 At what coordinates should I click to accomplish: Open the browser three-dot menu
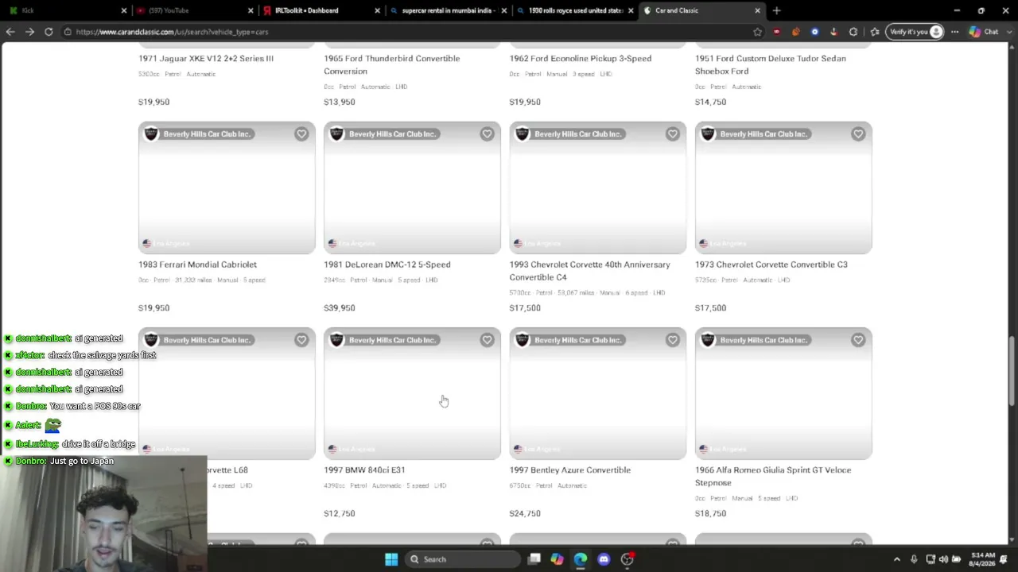click(954, 32)
